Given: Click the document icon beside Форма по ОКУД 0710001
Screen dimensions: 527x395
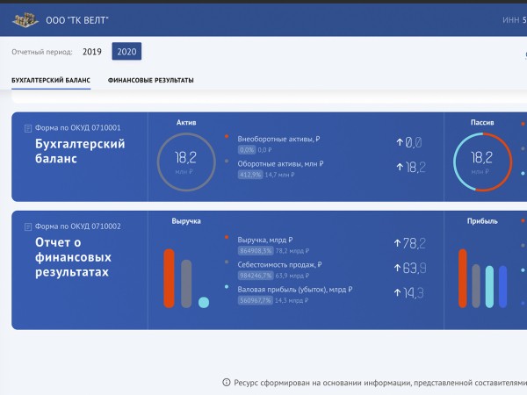Looking at the screenshot, I should [28, 128].
